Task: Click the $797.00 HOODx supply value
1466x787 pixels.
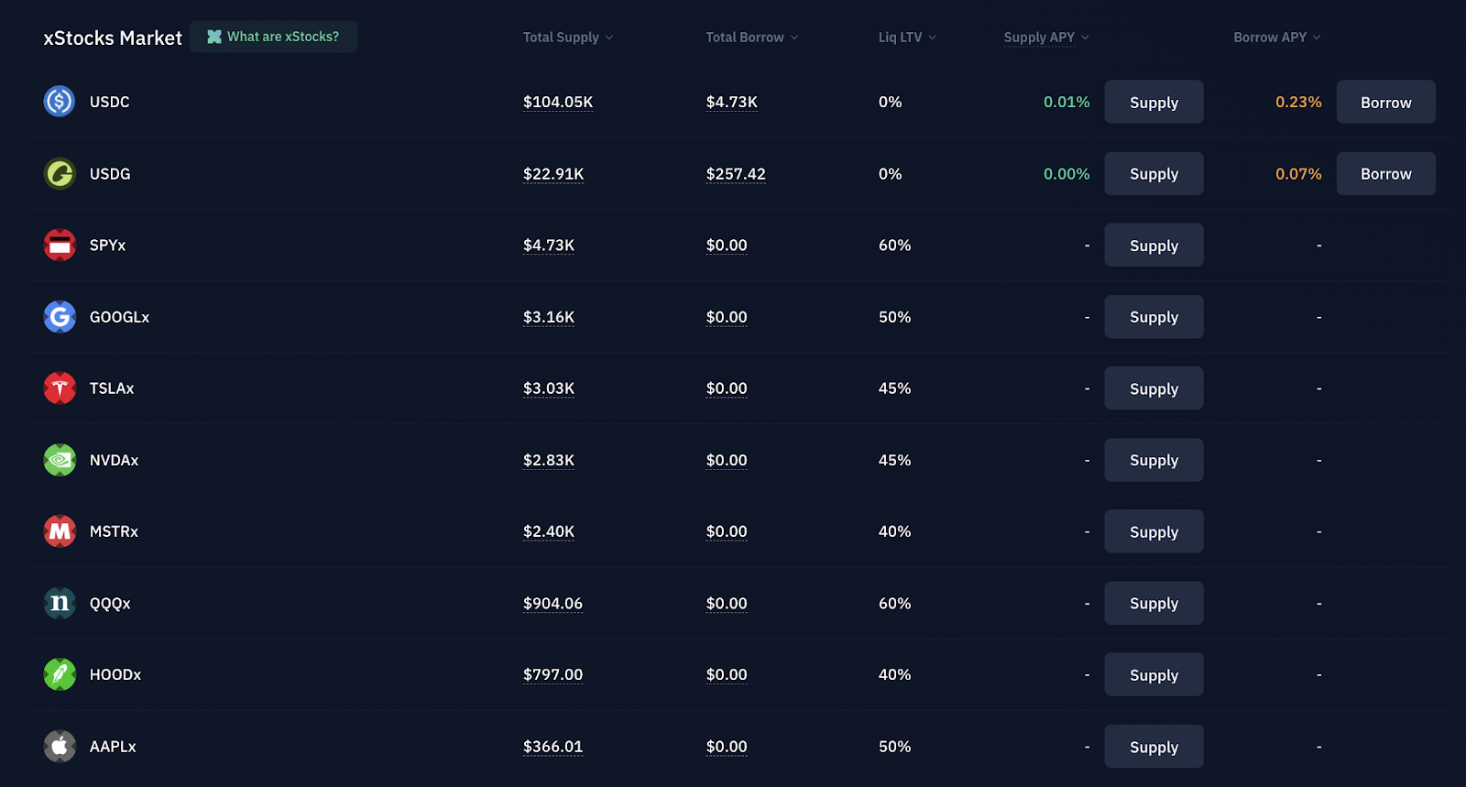Action: pos(552,674)
